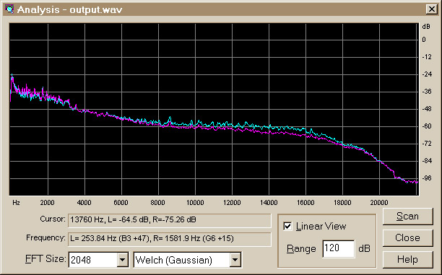This screenshot has width=442, height=275.
Task: Click the Scan button
Action: pos(407,216)
